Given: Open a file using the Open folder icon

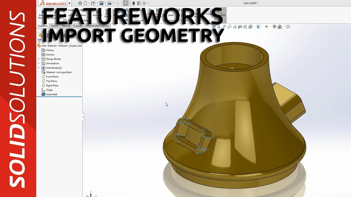Looking at the screenshot, I should click(x=93, y=3).
